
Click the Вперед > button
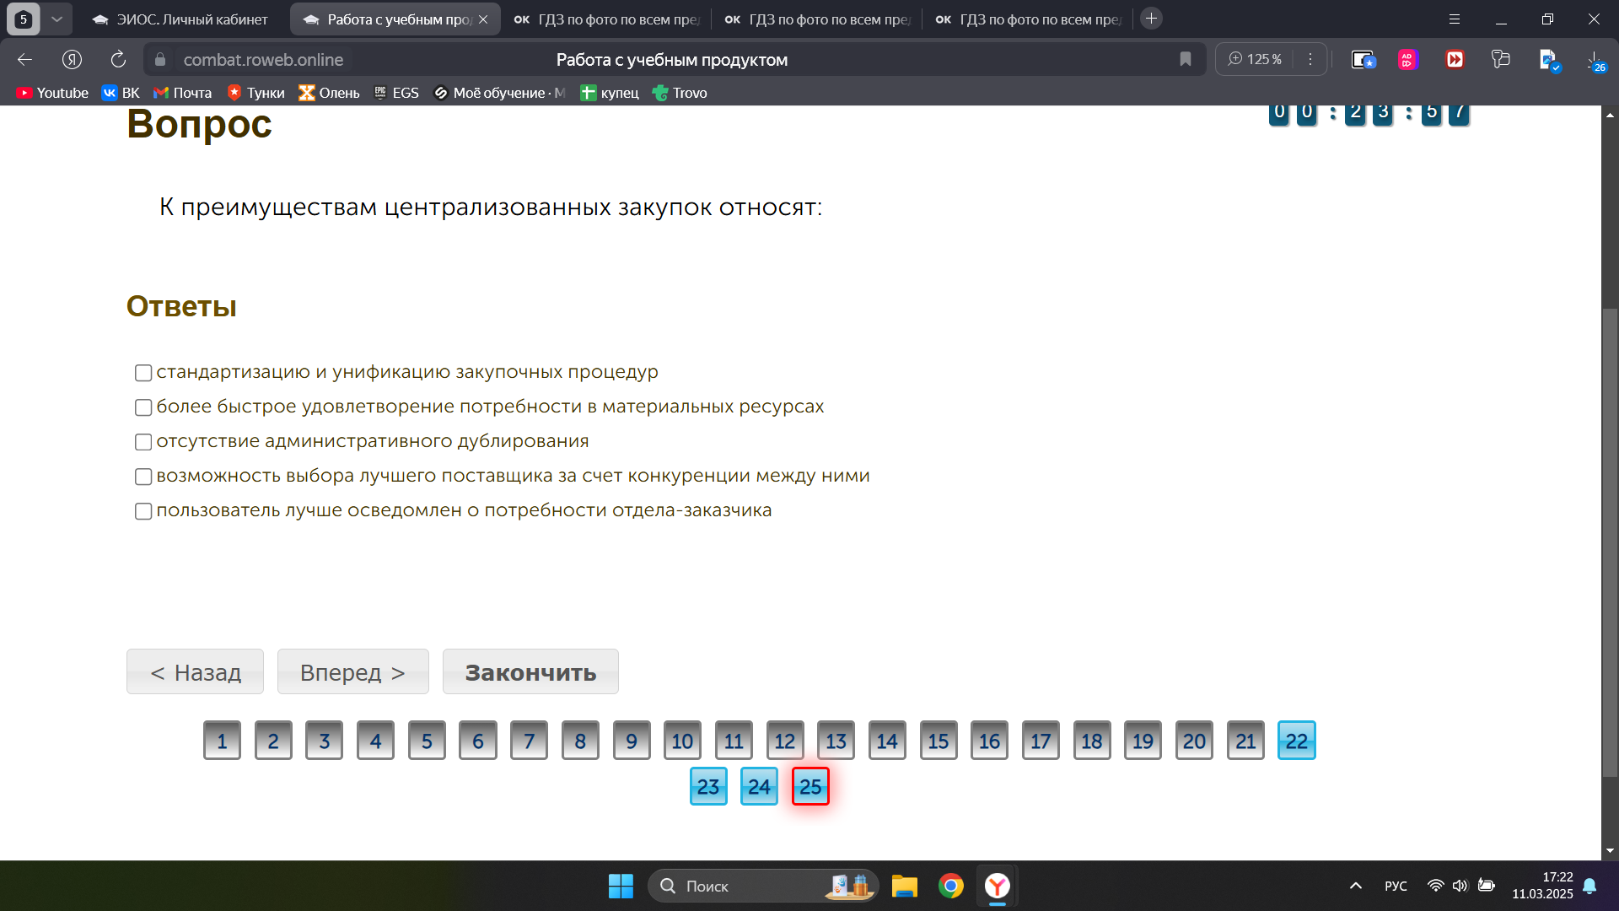tap(352, 671)
